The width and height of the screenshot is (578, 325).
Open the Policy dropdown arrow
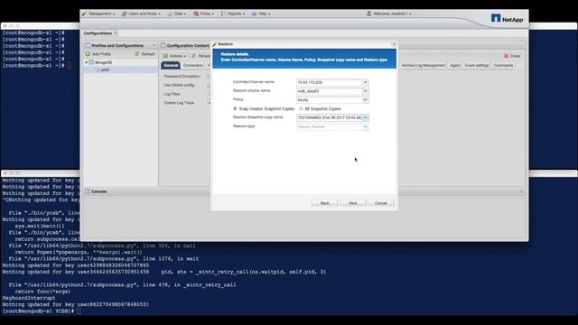[365, 100]
